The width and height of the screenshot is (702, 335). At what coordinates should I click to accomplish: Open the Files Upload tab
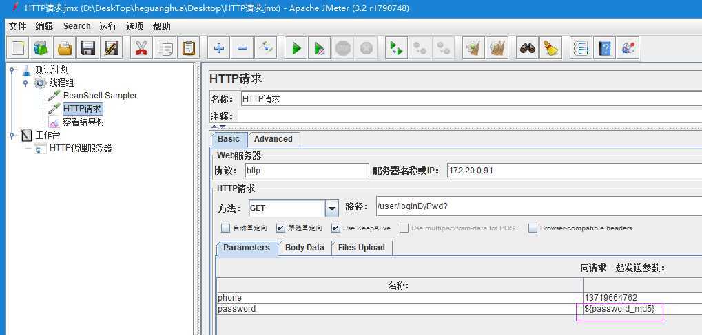click(x=361, y=248)
